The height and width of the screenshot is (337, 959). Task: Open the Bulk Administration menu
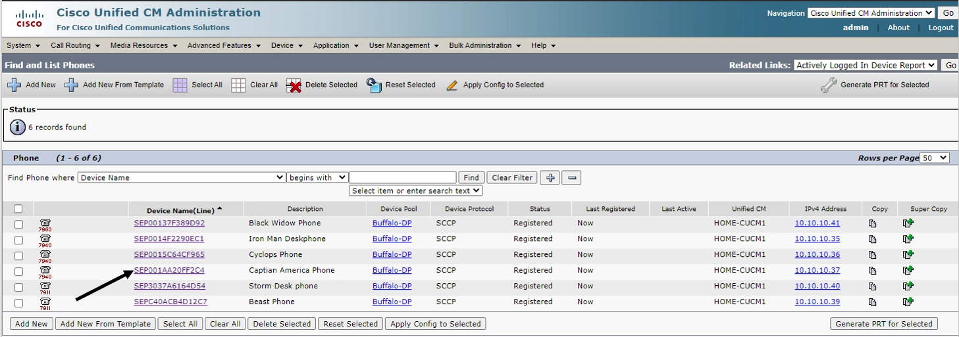(x=484, y=45)
